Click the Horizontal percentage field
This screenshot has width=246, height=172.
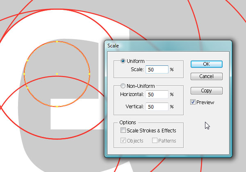(x=157, y=94)
